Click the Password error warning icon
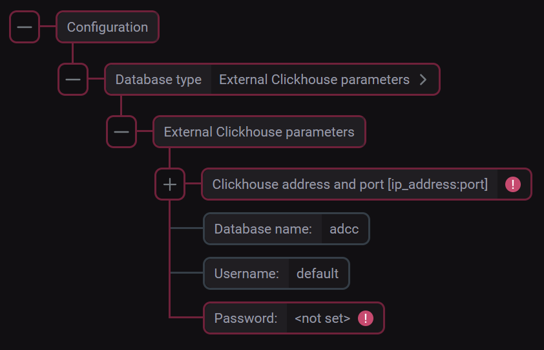Viewport: 544px width, 350px height. click(x=366, y=318)
